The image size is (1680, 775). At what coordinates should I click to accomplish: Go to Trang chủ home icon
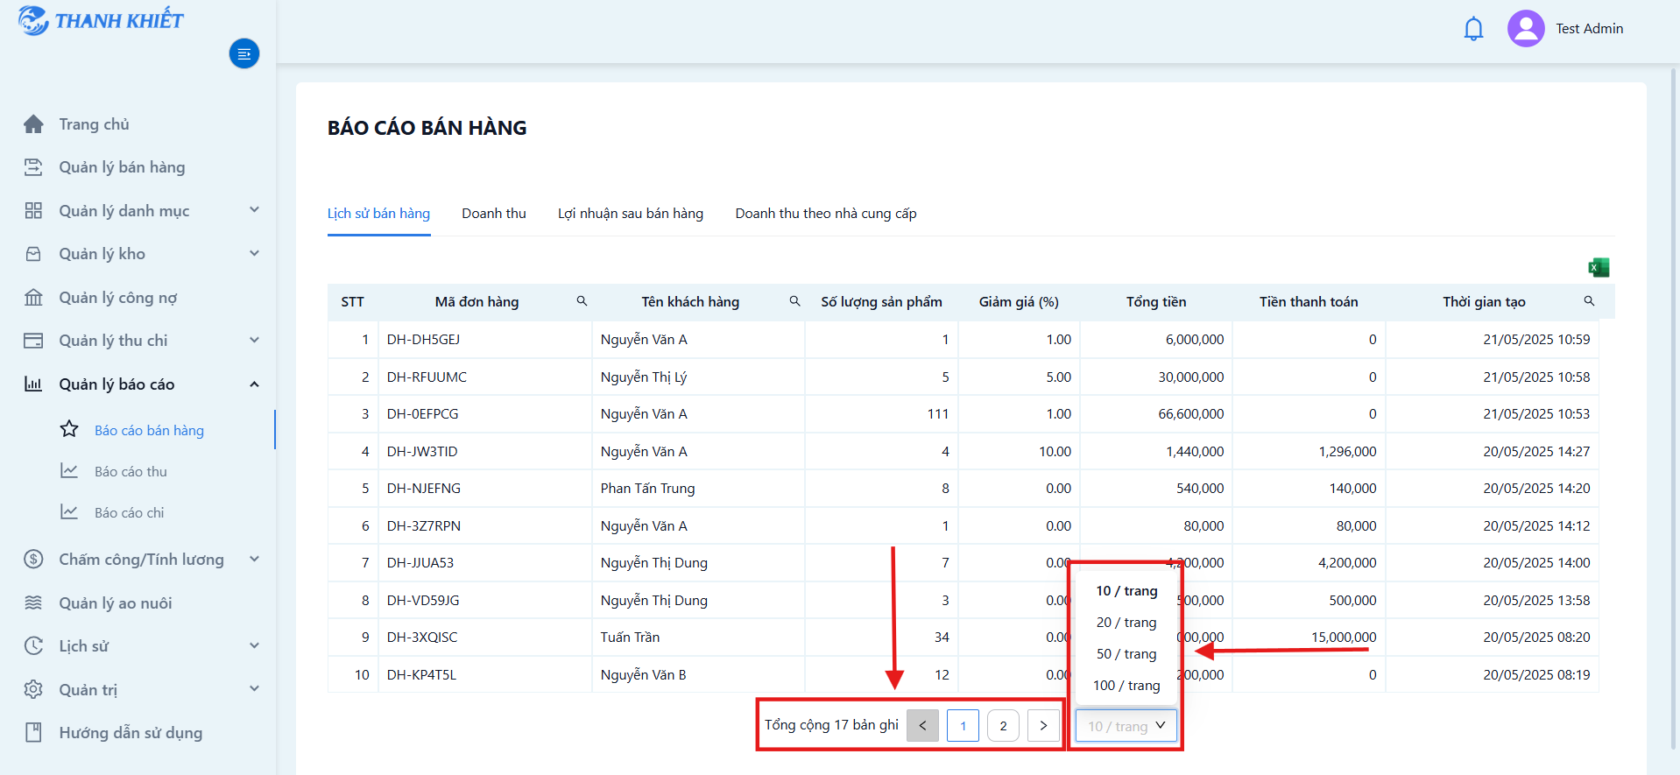pyautogui.click(x=33, y=124)
